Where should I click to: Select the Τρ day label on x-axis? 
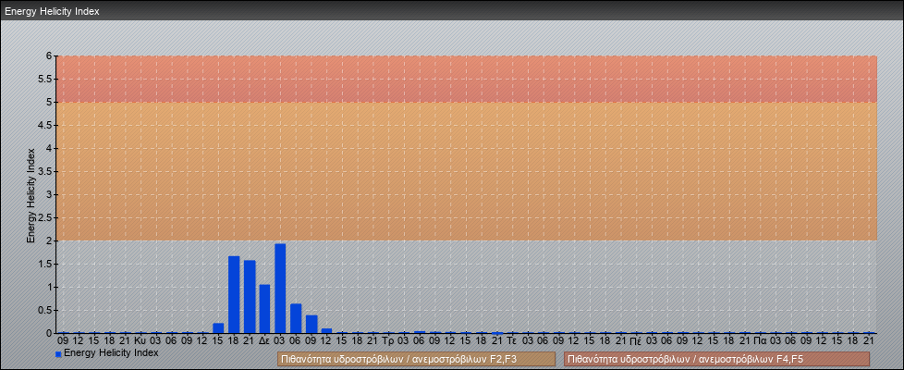click(388, 340)
